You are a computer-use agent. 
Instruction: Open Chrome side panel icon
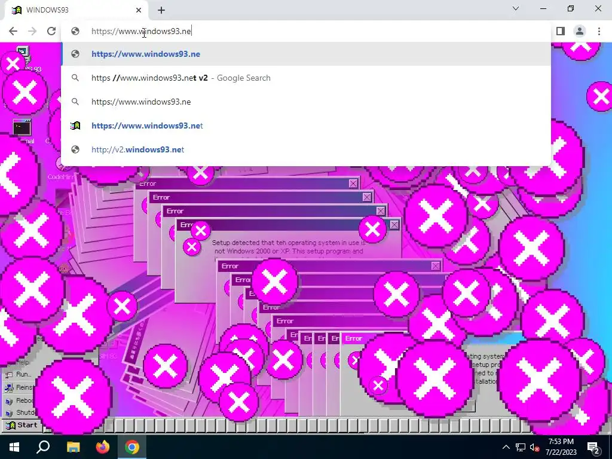(561, 31)
